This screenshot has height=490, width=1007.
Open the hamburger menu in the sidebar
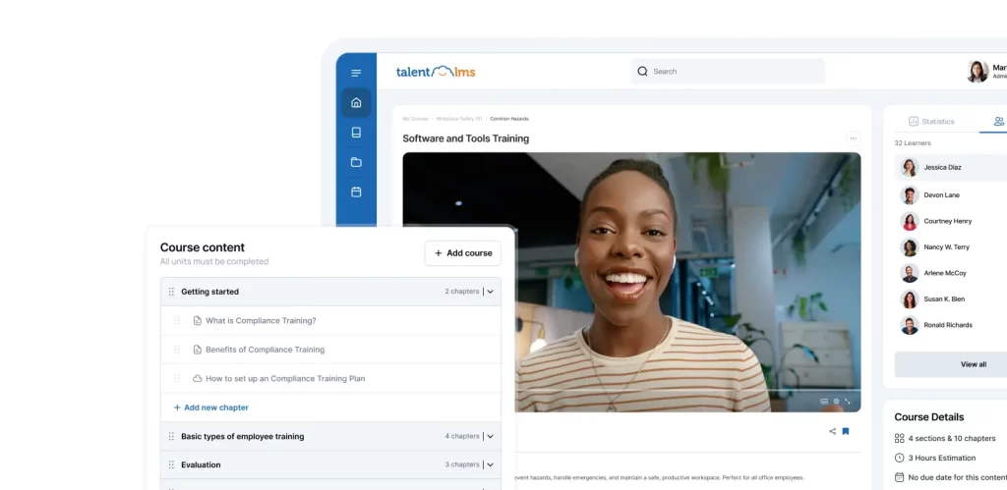coord(356,73)
